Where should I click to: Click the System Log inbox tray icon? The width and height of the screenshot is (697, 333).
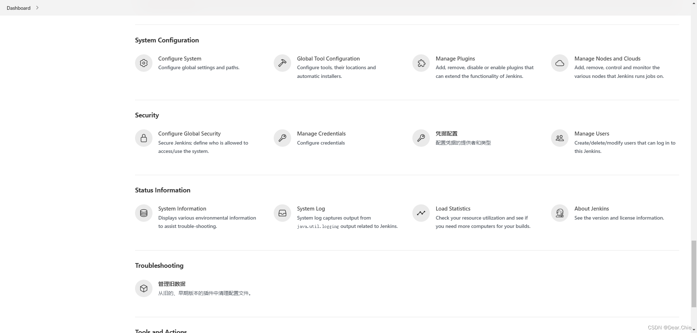click(x=282, y=213)
